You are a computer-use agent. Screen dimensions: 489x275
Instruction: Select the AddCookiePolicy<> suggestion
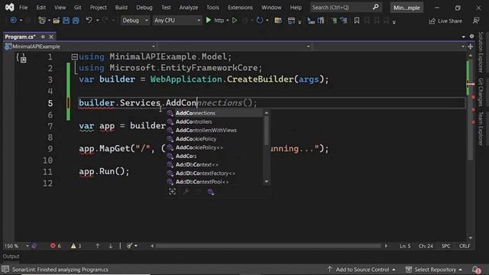[215, 147]
